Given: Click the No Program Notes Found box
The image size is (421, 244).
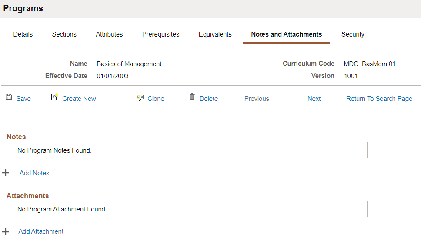Looking at the screenshot, I should pyautogui.click(x=187, y=150).
